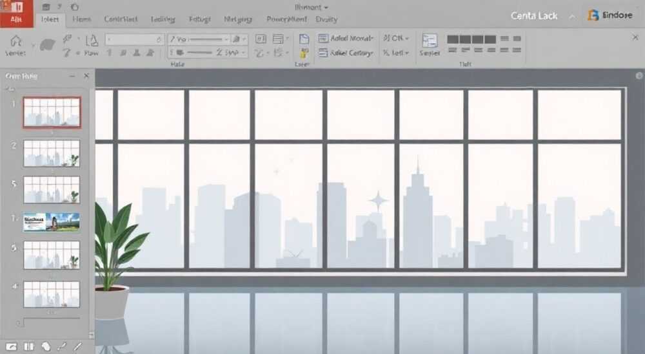Click the Flaw button in the ribbon
The image size is (645, 354).
(x=92, y=53)
